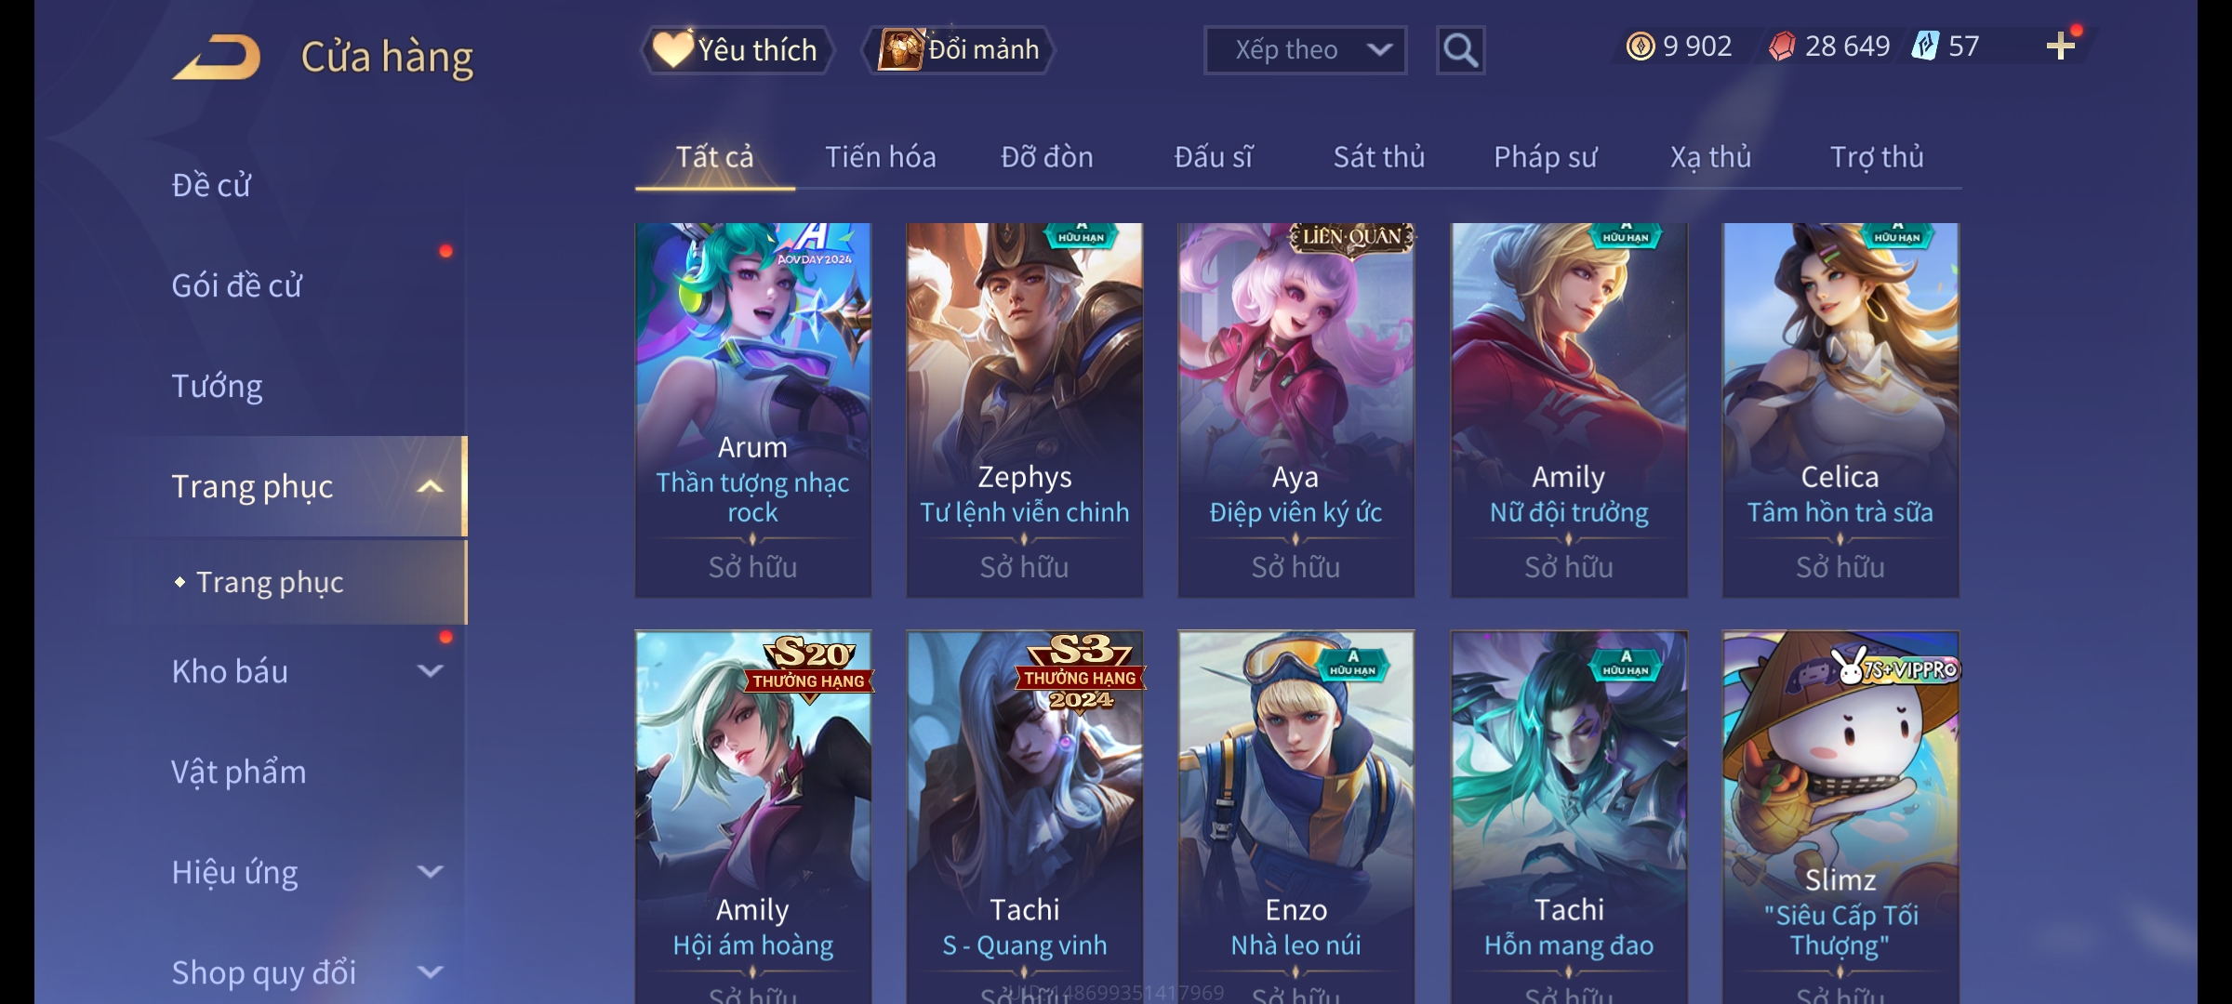2232x1004 pixels.
Task: Open the Celica Tâm hồn trà sữa card
Action: [1840, 410]
